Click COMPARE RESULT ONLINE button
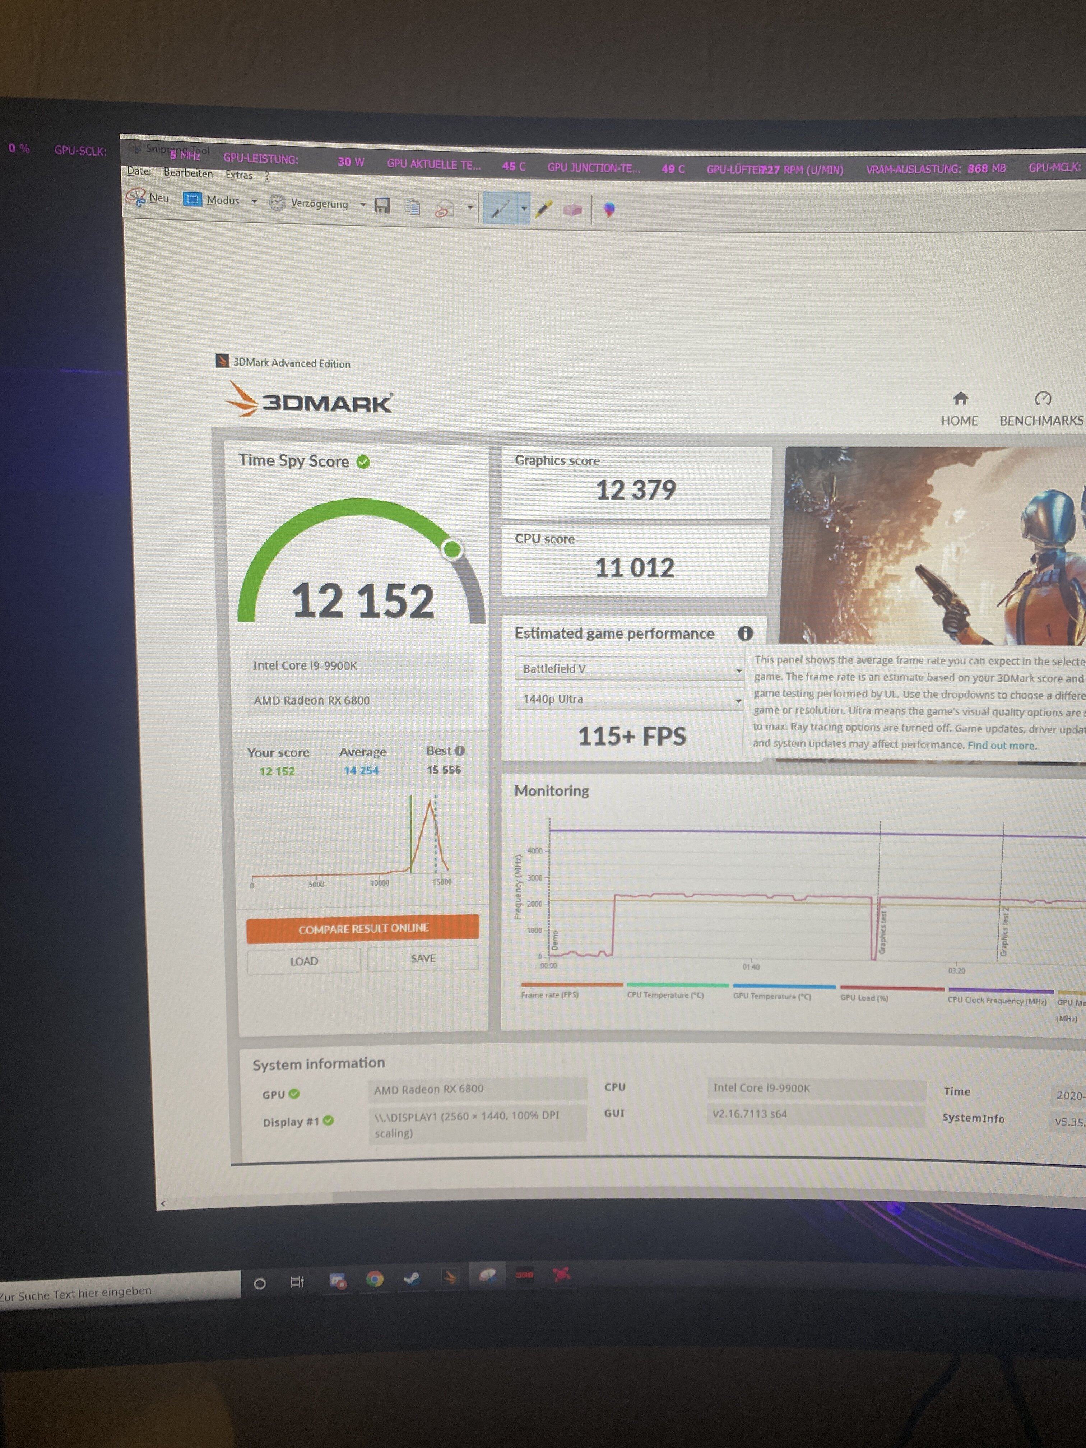This screenshot has height=1448, width=1086. pos(363,928)
